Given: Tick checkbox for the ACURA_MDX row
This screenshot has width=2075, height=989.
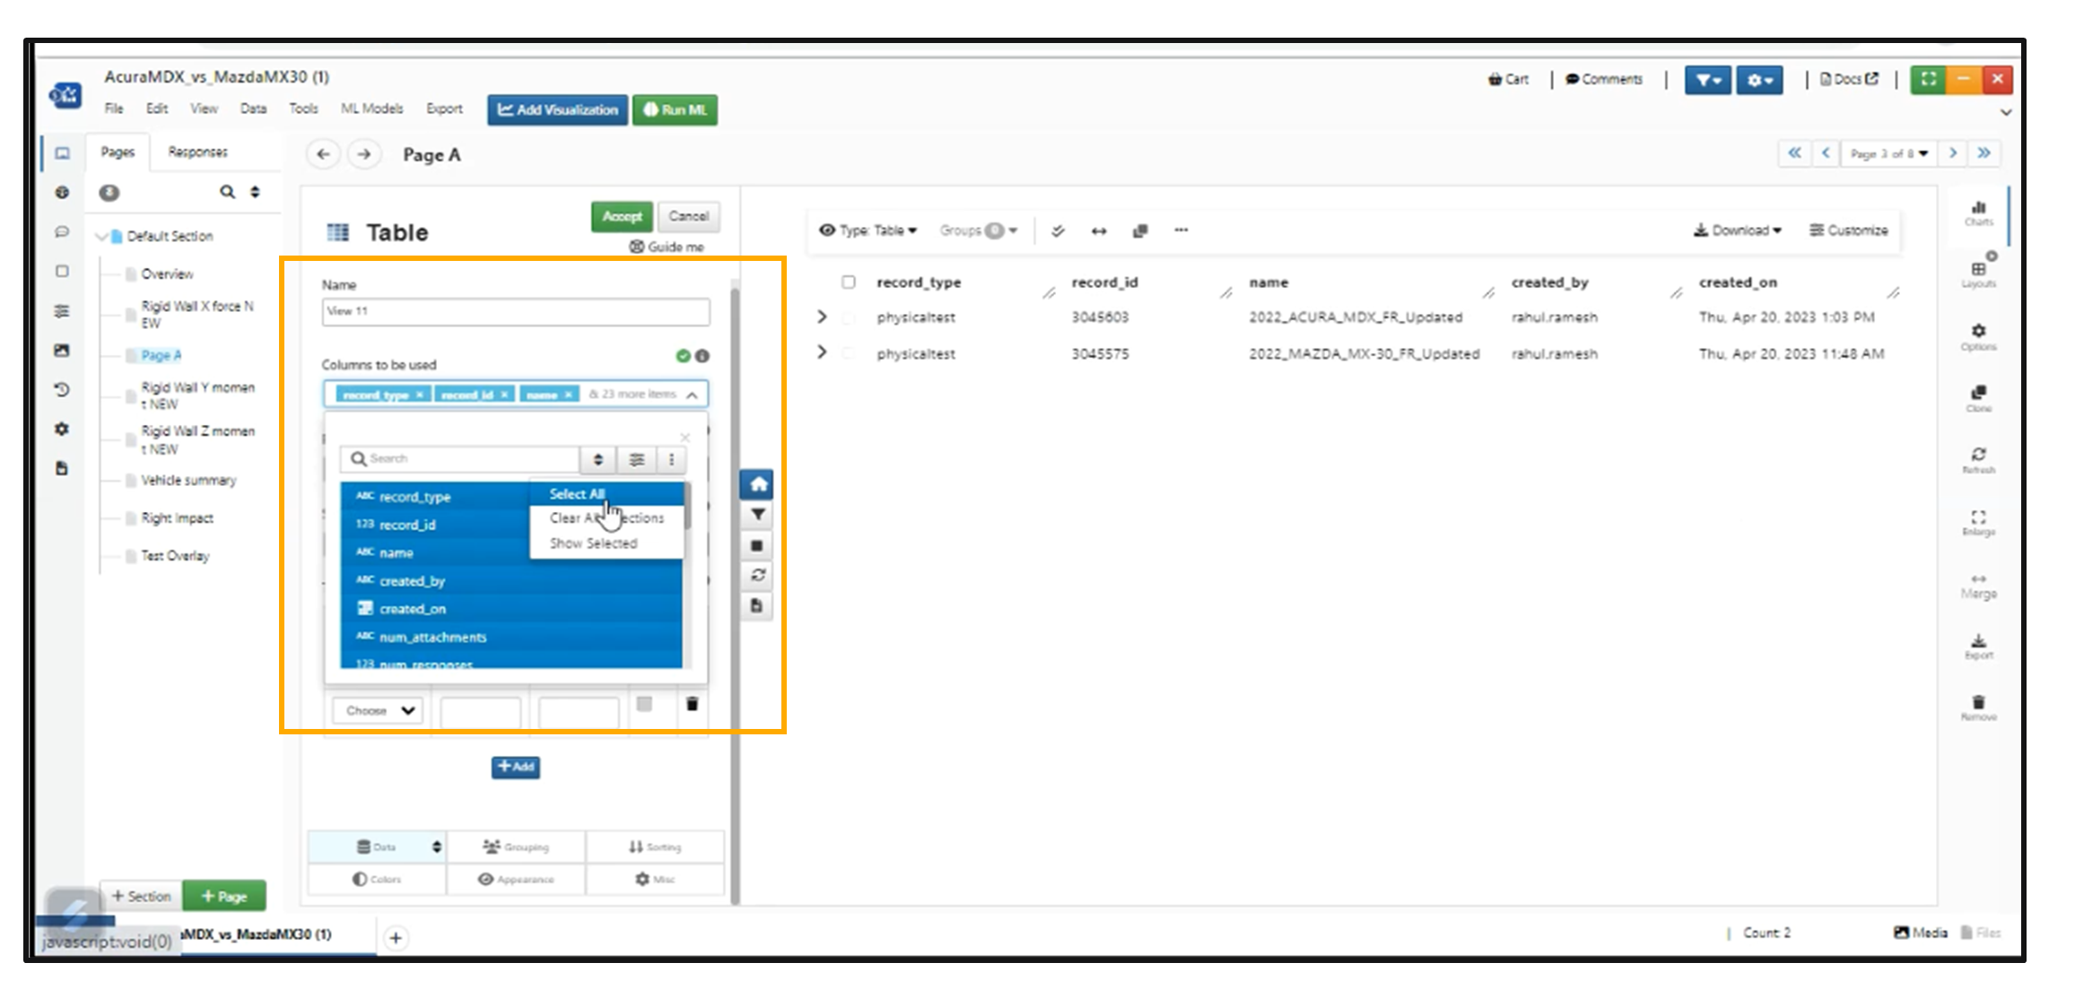Looking at the screenshot, I should point(849,317).
